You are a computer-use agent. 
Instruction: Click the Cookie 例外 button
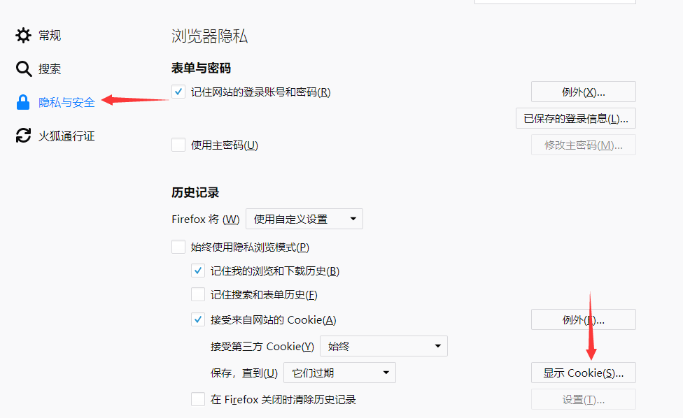[x=583, y=319]
